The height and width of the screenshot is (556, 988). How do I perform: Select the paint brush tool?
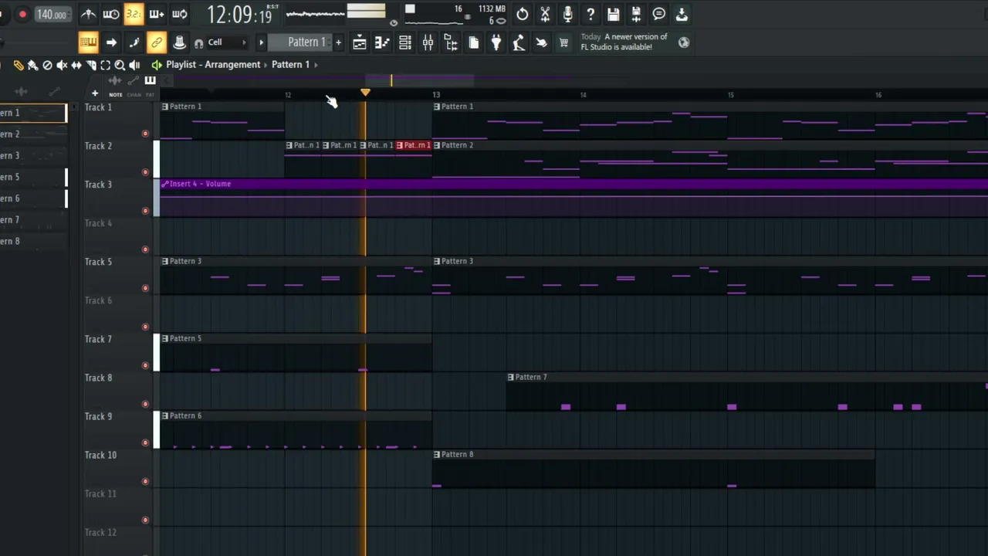tap(33, 65)
